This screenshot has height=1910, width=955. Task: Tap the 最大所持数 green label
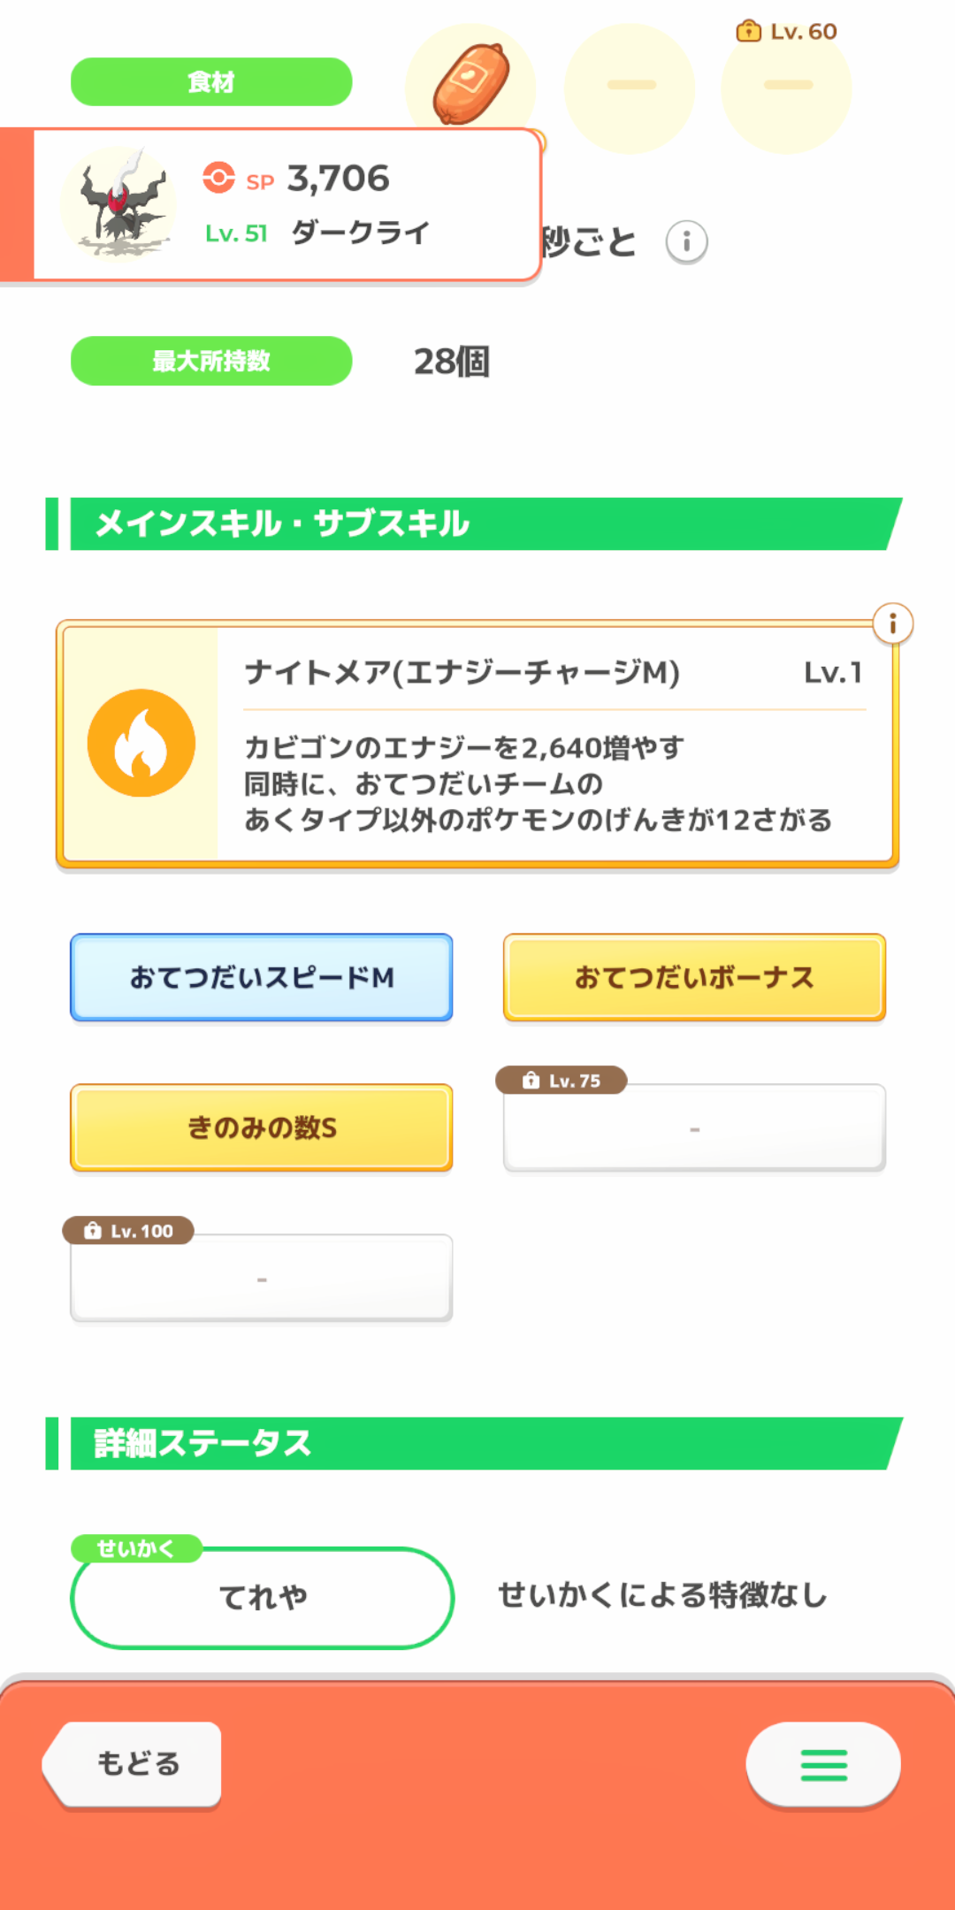(x=211, y=361)
